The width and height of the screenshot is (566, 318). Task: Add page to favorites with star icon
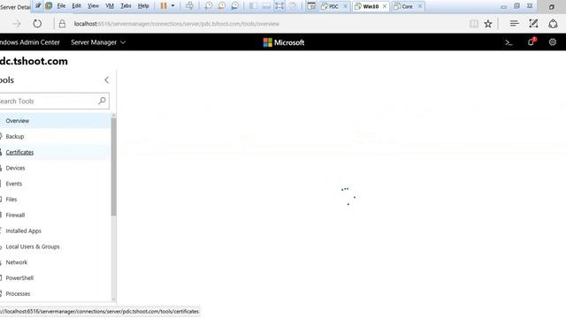488,24
